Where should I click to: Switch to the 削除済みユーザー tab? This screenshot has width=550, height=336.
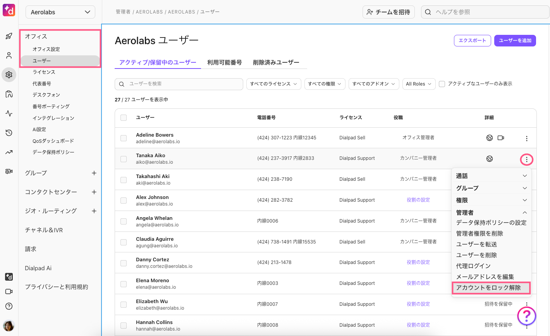[x=276, y=62]
